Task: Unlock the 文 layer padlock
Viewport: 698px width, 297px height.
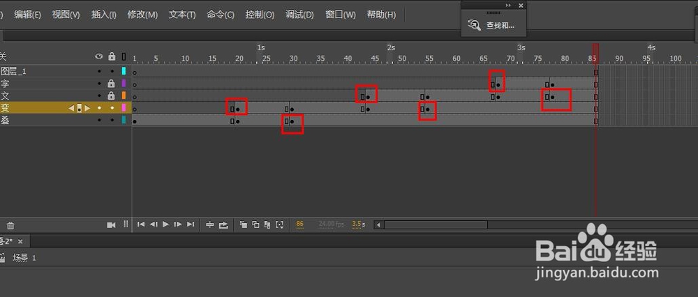Action: point(111,96)
